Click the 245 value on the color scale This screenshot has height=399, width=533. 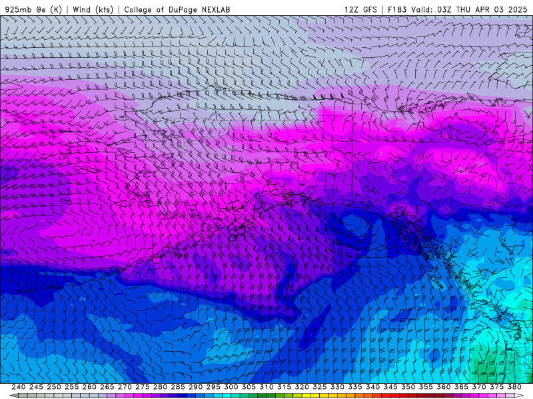pyautogui.click(x=36, y=387)
